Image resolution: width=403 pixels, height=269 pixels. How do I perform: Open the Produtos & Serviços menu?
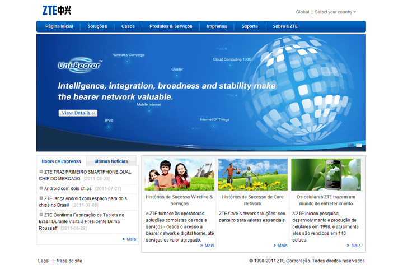tap(171, 26)
